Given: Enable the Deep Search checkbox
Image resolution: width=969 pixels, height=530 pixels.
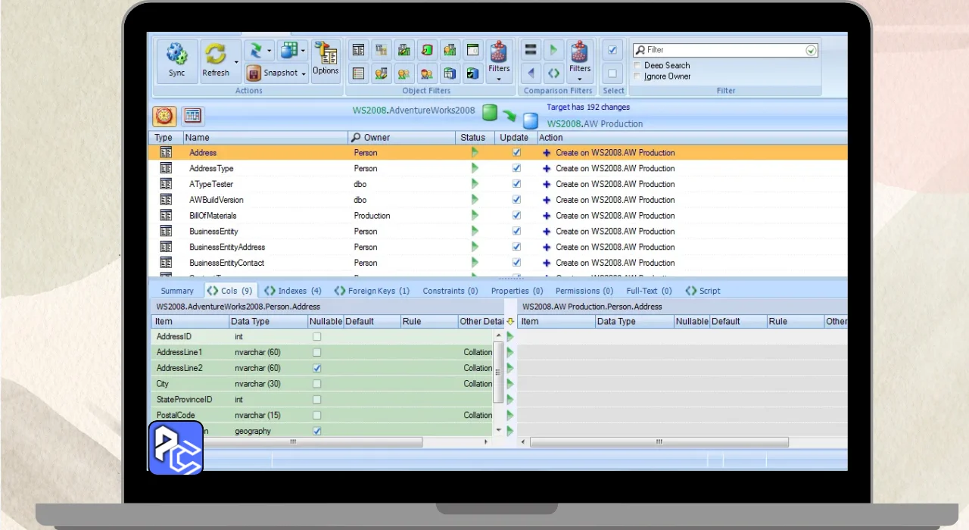Looking at the screenshot, I should click(x=637, y=66).
